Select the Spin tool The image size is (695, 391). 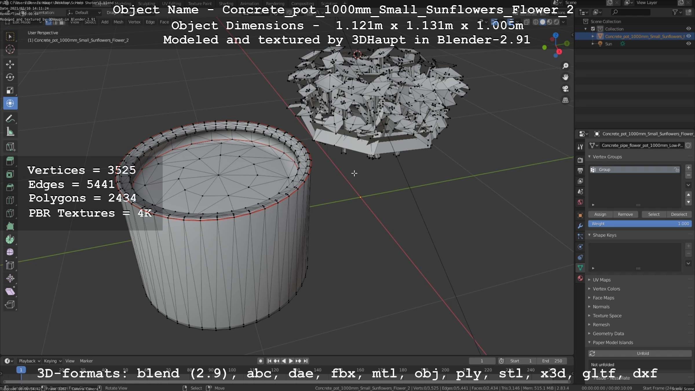tap(10, 239)
